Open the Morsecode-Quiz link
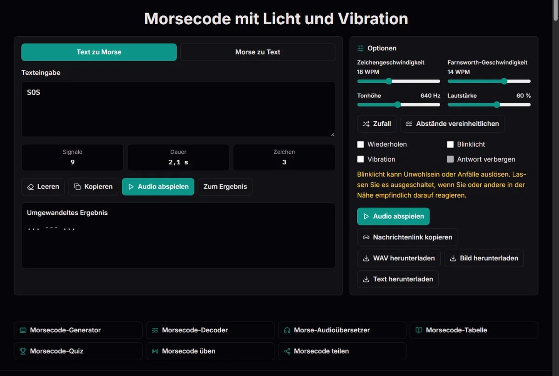Image resolution: width=559 pixels, height=376 pixels. (78, 351)
